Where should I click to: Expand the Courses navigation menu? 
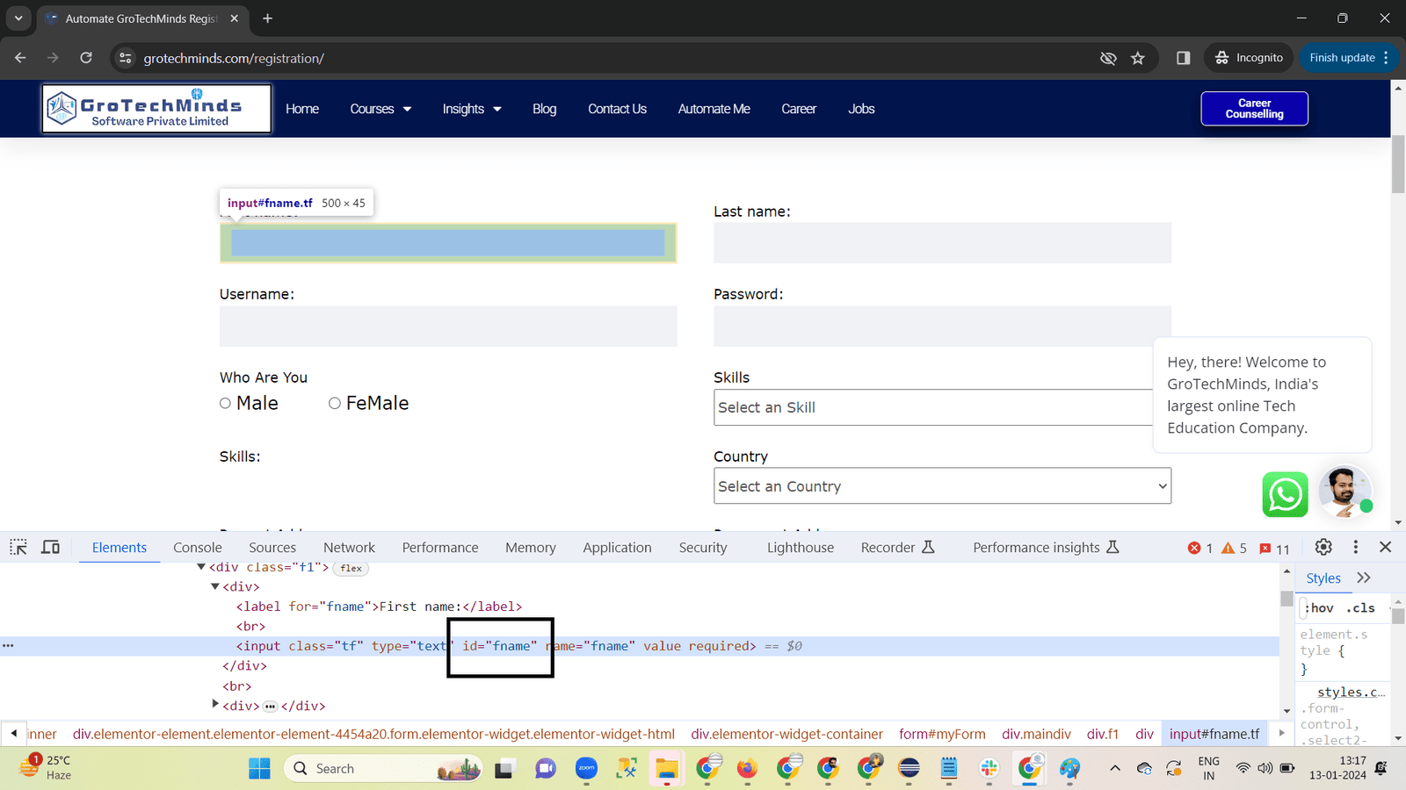pos(380,109)
